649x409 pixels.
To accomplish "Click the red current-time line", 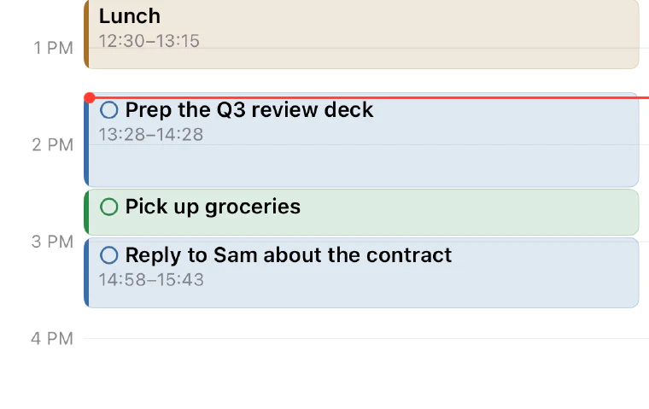I will click(x=371, y=97).
